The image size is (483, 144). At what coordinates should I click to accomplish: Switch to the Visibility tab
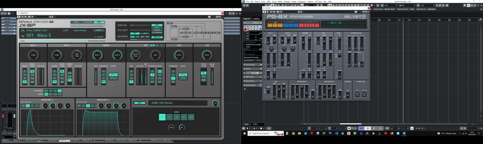(x=256, y=19)
